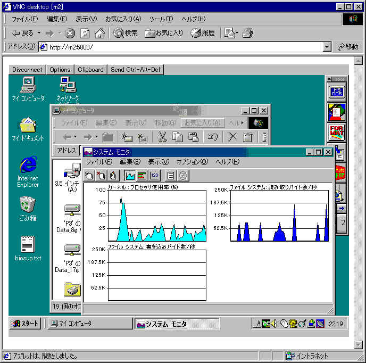Click the 移動 go button
Image resolution: width=366 pixels, height=363 pixels.
click(x=348, y=47)
